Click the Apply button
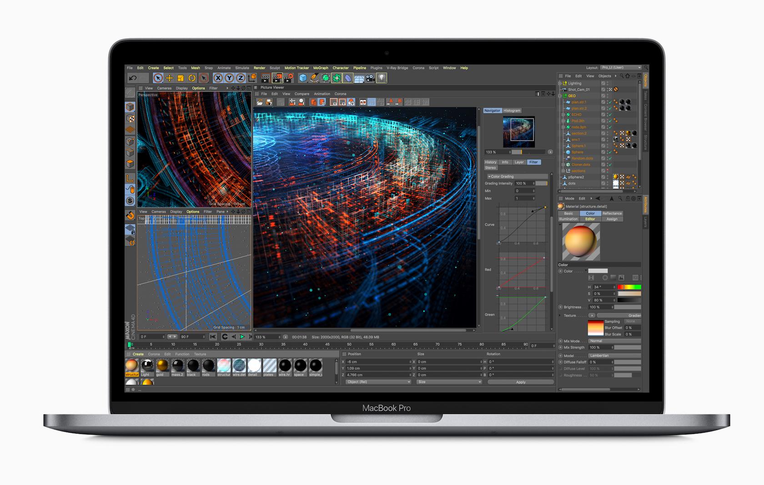Screen dimensions: 764x485 point(521,382)
